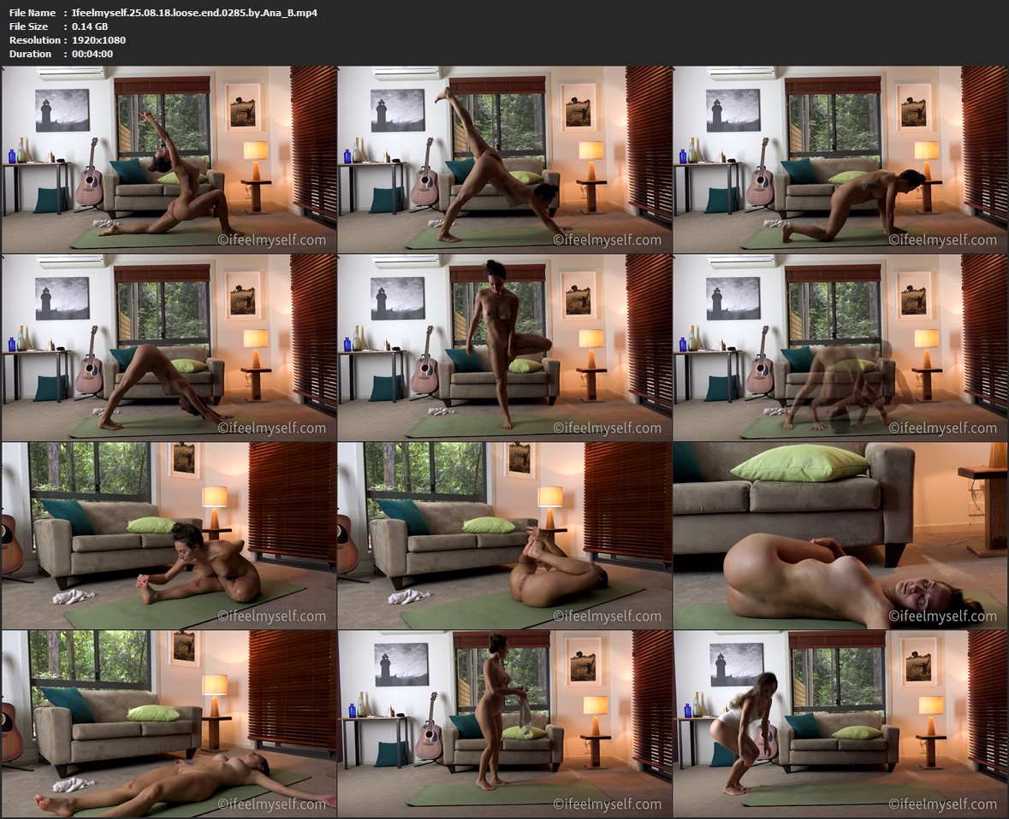
Task: Select the close-up couch and green pillow thumbnail
Action: [x=840, y=535]
